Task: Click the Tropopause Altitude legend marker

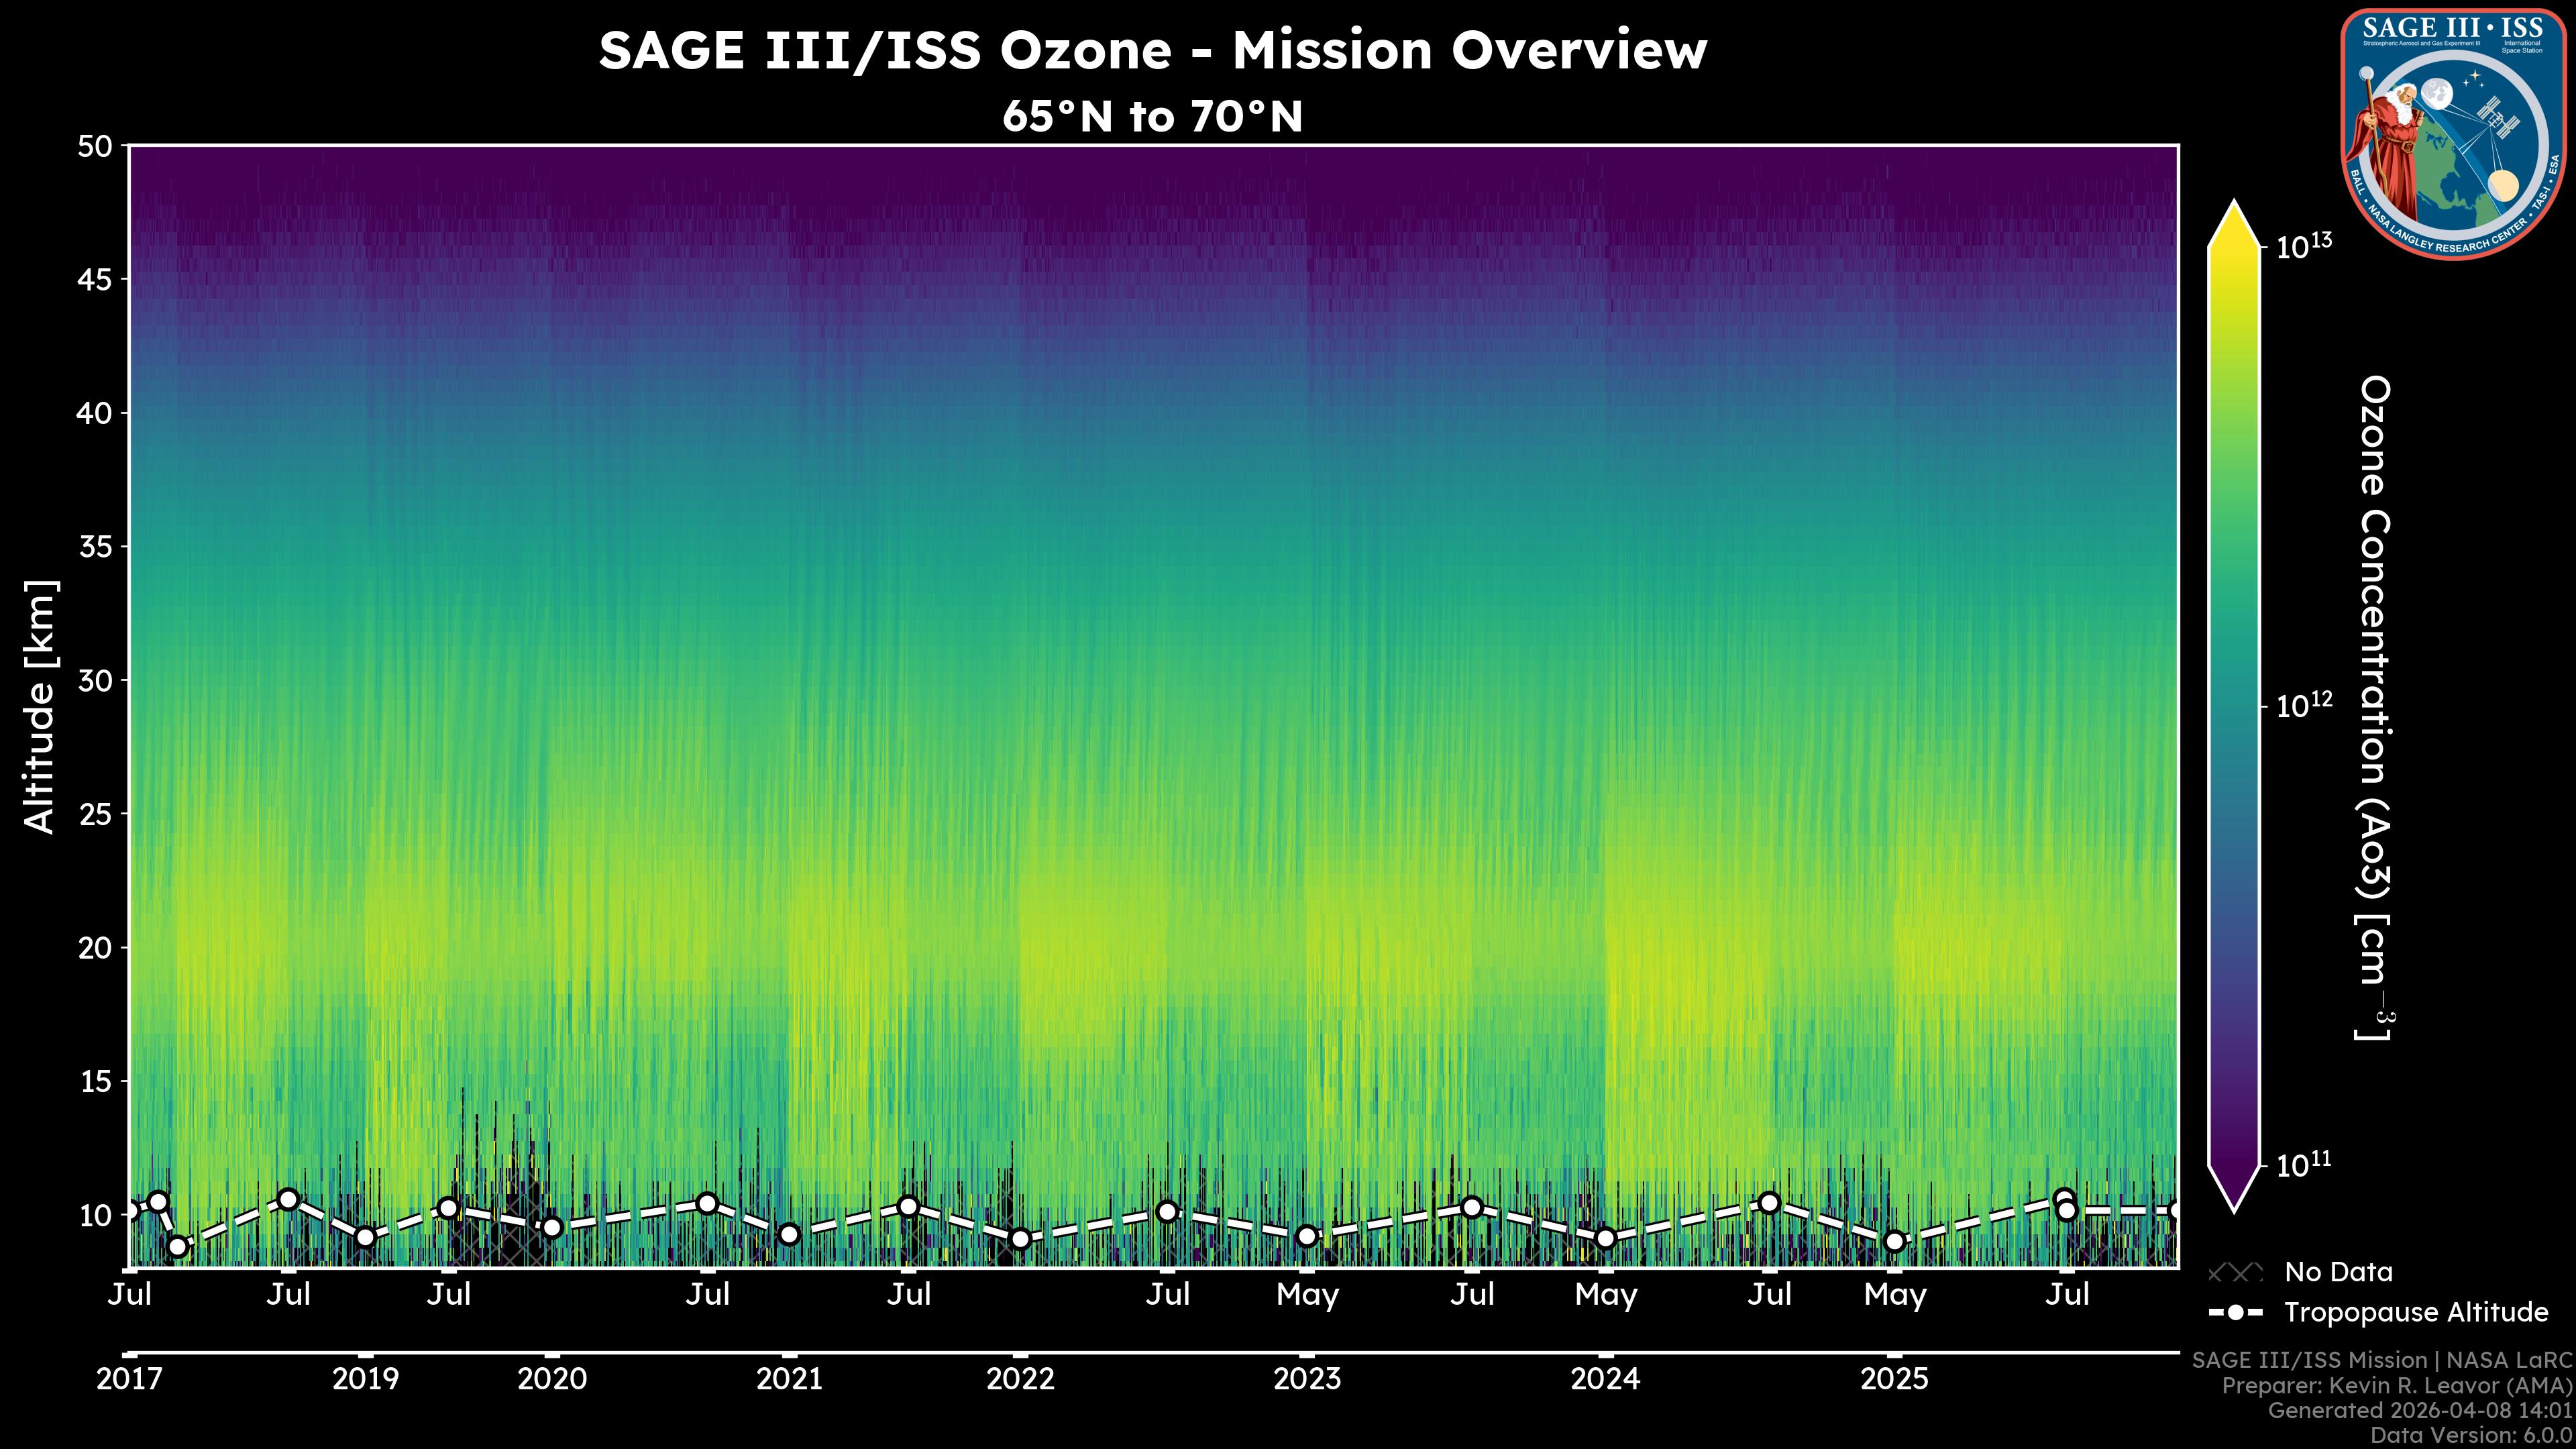Action: (2235, 1312)
